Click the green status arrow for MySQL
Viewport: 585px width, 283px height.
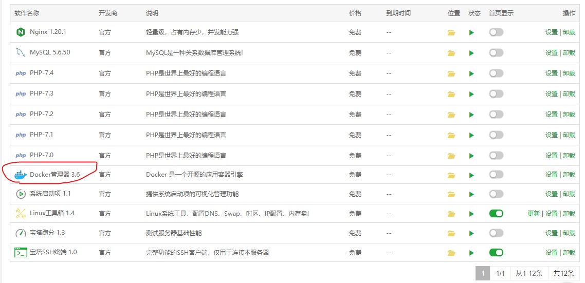(x=471, y=53)
